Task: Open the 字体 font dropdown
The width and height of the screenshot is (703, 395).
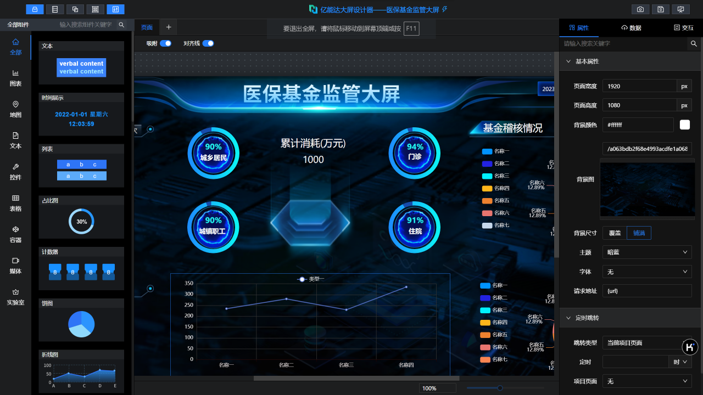Action: point(646,272)
